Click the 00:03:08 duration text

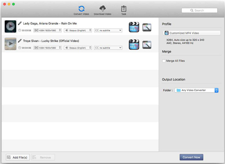click(26, 30)
